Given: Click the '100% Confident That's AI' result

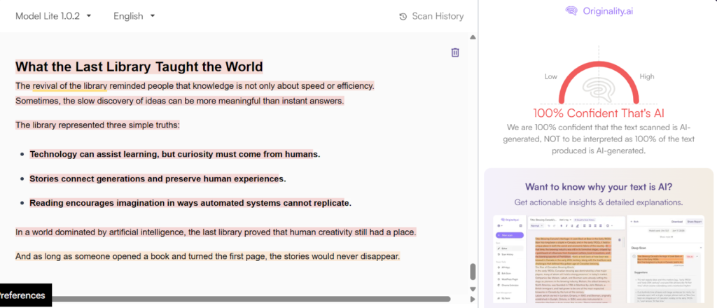Looking at the screenshot, I should [599, 113].
